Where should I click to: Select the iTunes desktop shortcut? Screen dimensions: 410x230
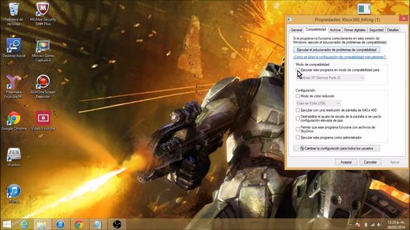pos(14,194)
